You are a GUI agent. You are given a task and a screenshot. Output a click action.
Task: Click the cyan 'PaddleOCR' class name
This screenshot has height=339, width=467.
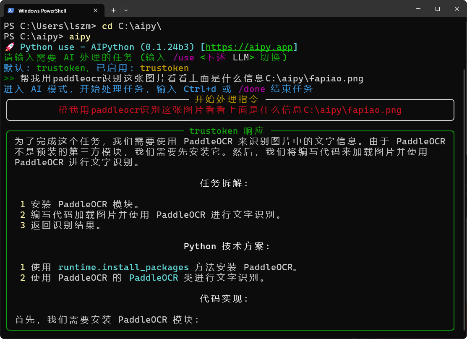pos(154,278)
